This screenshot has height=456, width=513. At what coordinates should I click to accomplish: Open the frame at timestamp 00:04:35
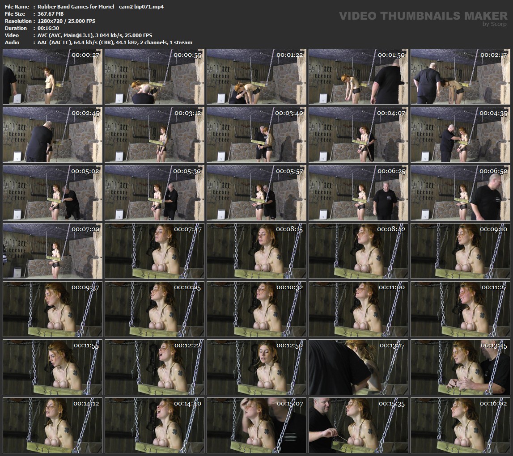pos(460,135)
